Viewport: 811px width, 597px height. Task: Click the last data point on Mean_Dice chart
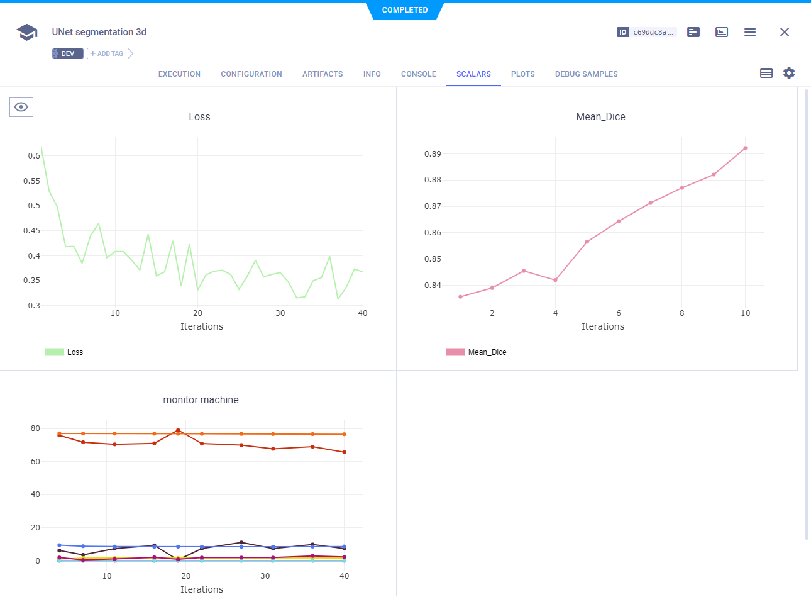(745, 148)
